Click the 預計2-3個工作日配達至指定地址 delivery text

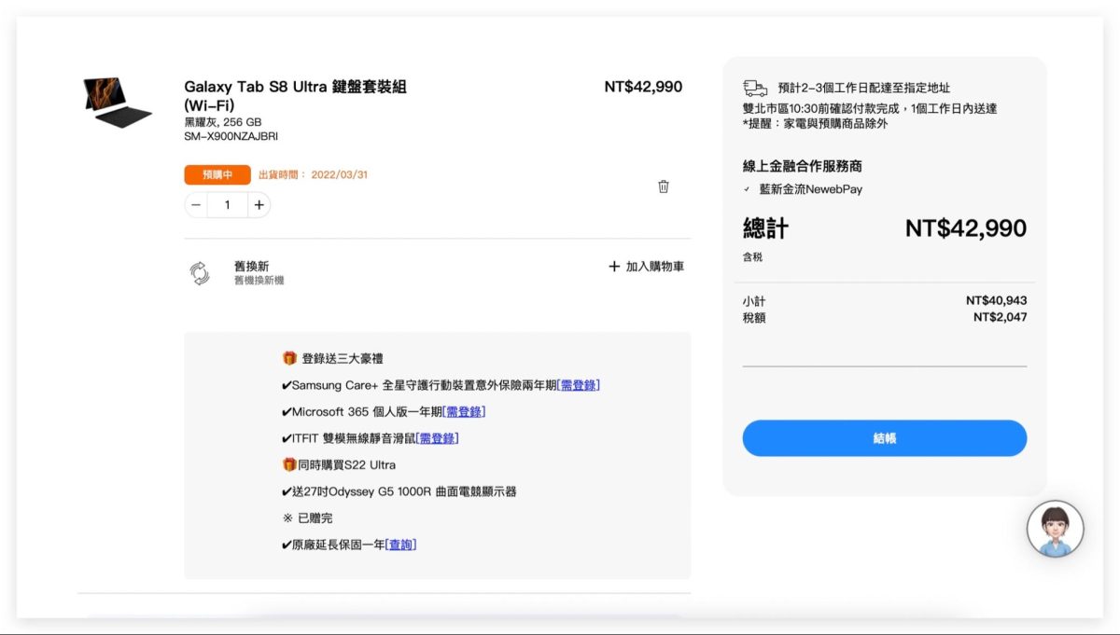[863, 88]
